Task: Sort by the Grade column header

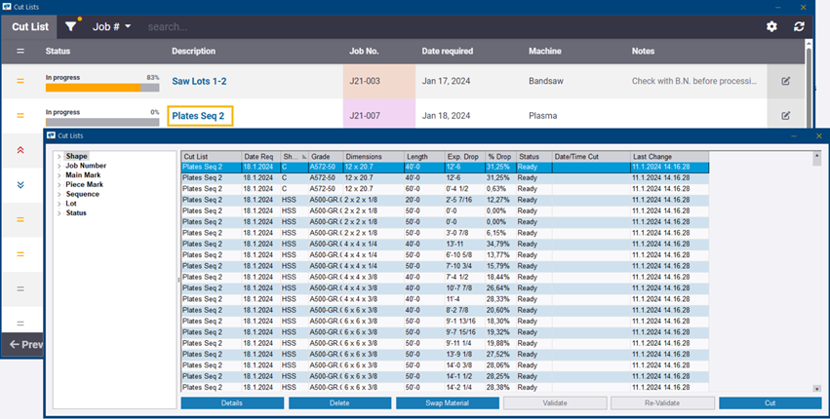Action: click(x=322, y=156)
